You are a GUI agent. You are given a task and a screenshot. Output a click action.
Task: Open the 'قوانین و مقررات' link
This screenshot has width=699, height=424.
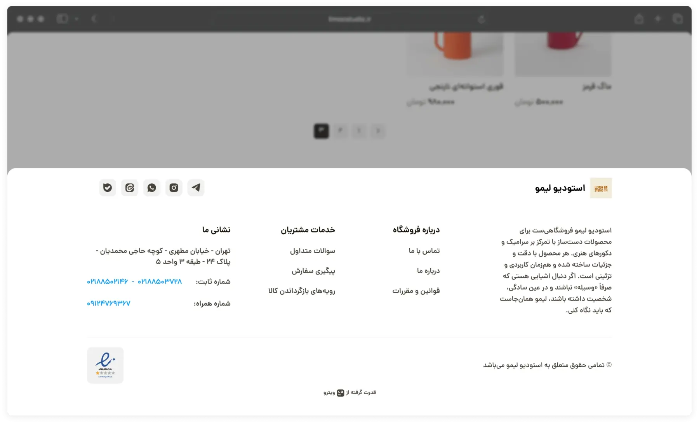coord(416,291)
